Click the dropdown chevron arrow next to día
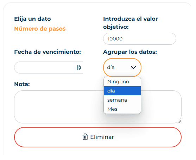The width and height of the screenshot is (196, 160). (133, 68)
